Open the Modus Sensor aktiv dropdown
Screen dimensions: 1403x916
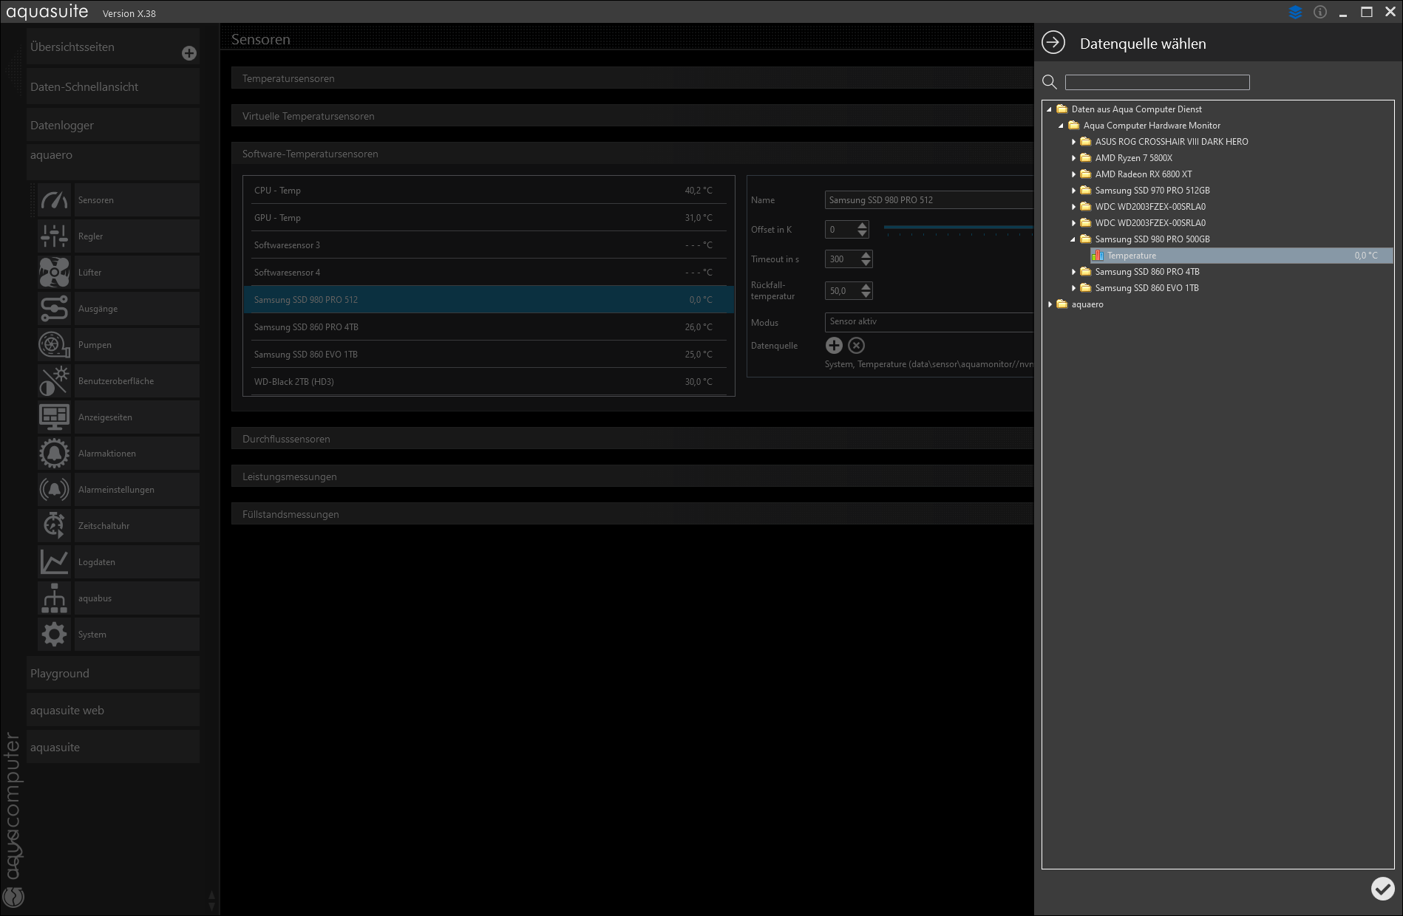tap(928, 322)
